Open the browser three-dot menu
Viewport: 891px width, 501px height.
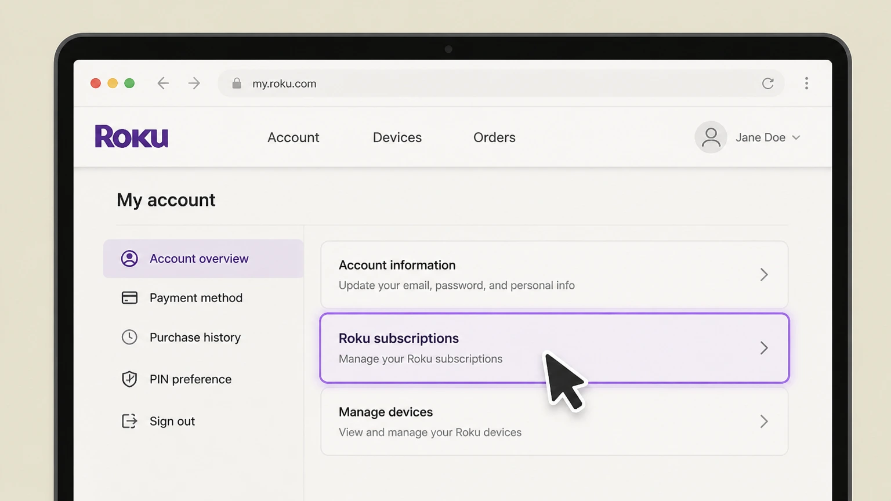pyautogui.click(x=806, y=83)
